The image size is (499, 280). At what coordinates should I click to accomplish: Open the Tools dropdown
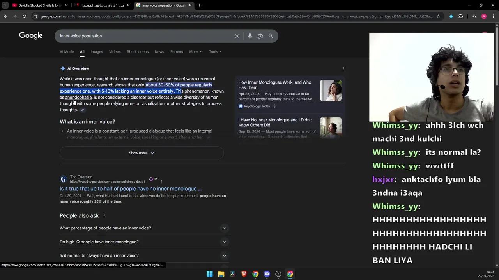coord(215,52)
